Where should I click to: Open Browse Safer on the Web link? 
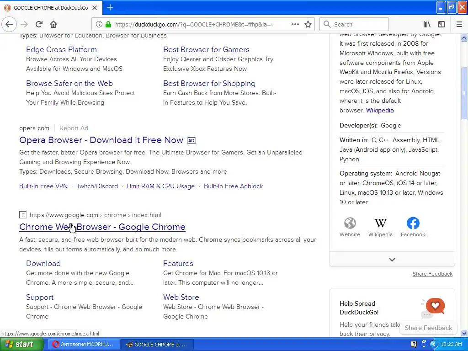point(69,83)
